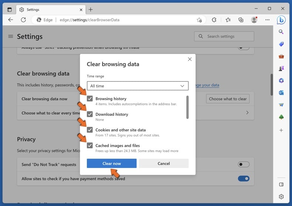The height and width of the screenshot is (206, 292).
Task: Click the Search settings field
Action: (x=224, y=36)
